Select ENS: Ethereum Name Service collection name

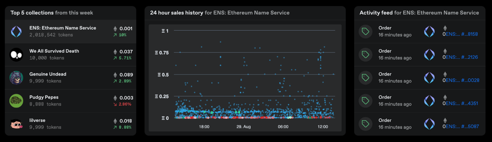pyautogui.click(x=63, y=28)
